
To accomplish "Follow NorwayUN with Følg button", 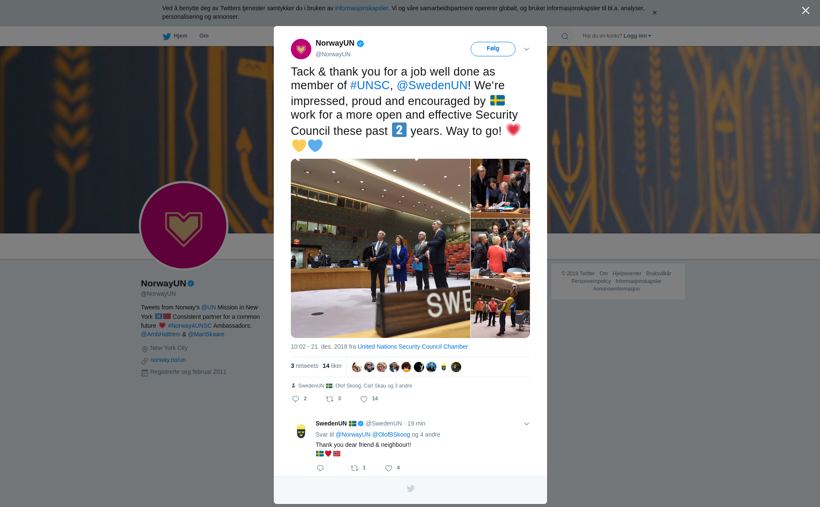I will [x=493, y=49].
